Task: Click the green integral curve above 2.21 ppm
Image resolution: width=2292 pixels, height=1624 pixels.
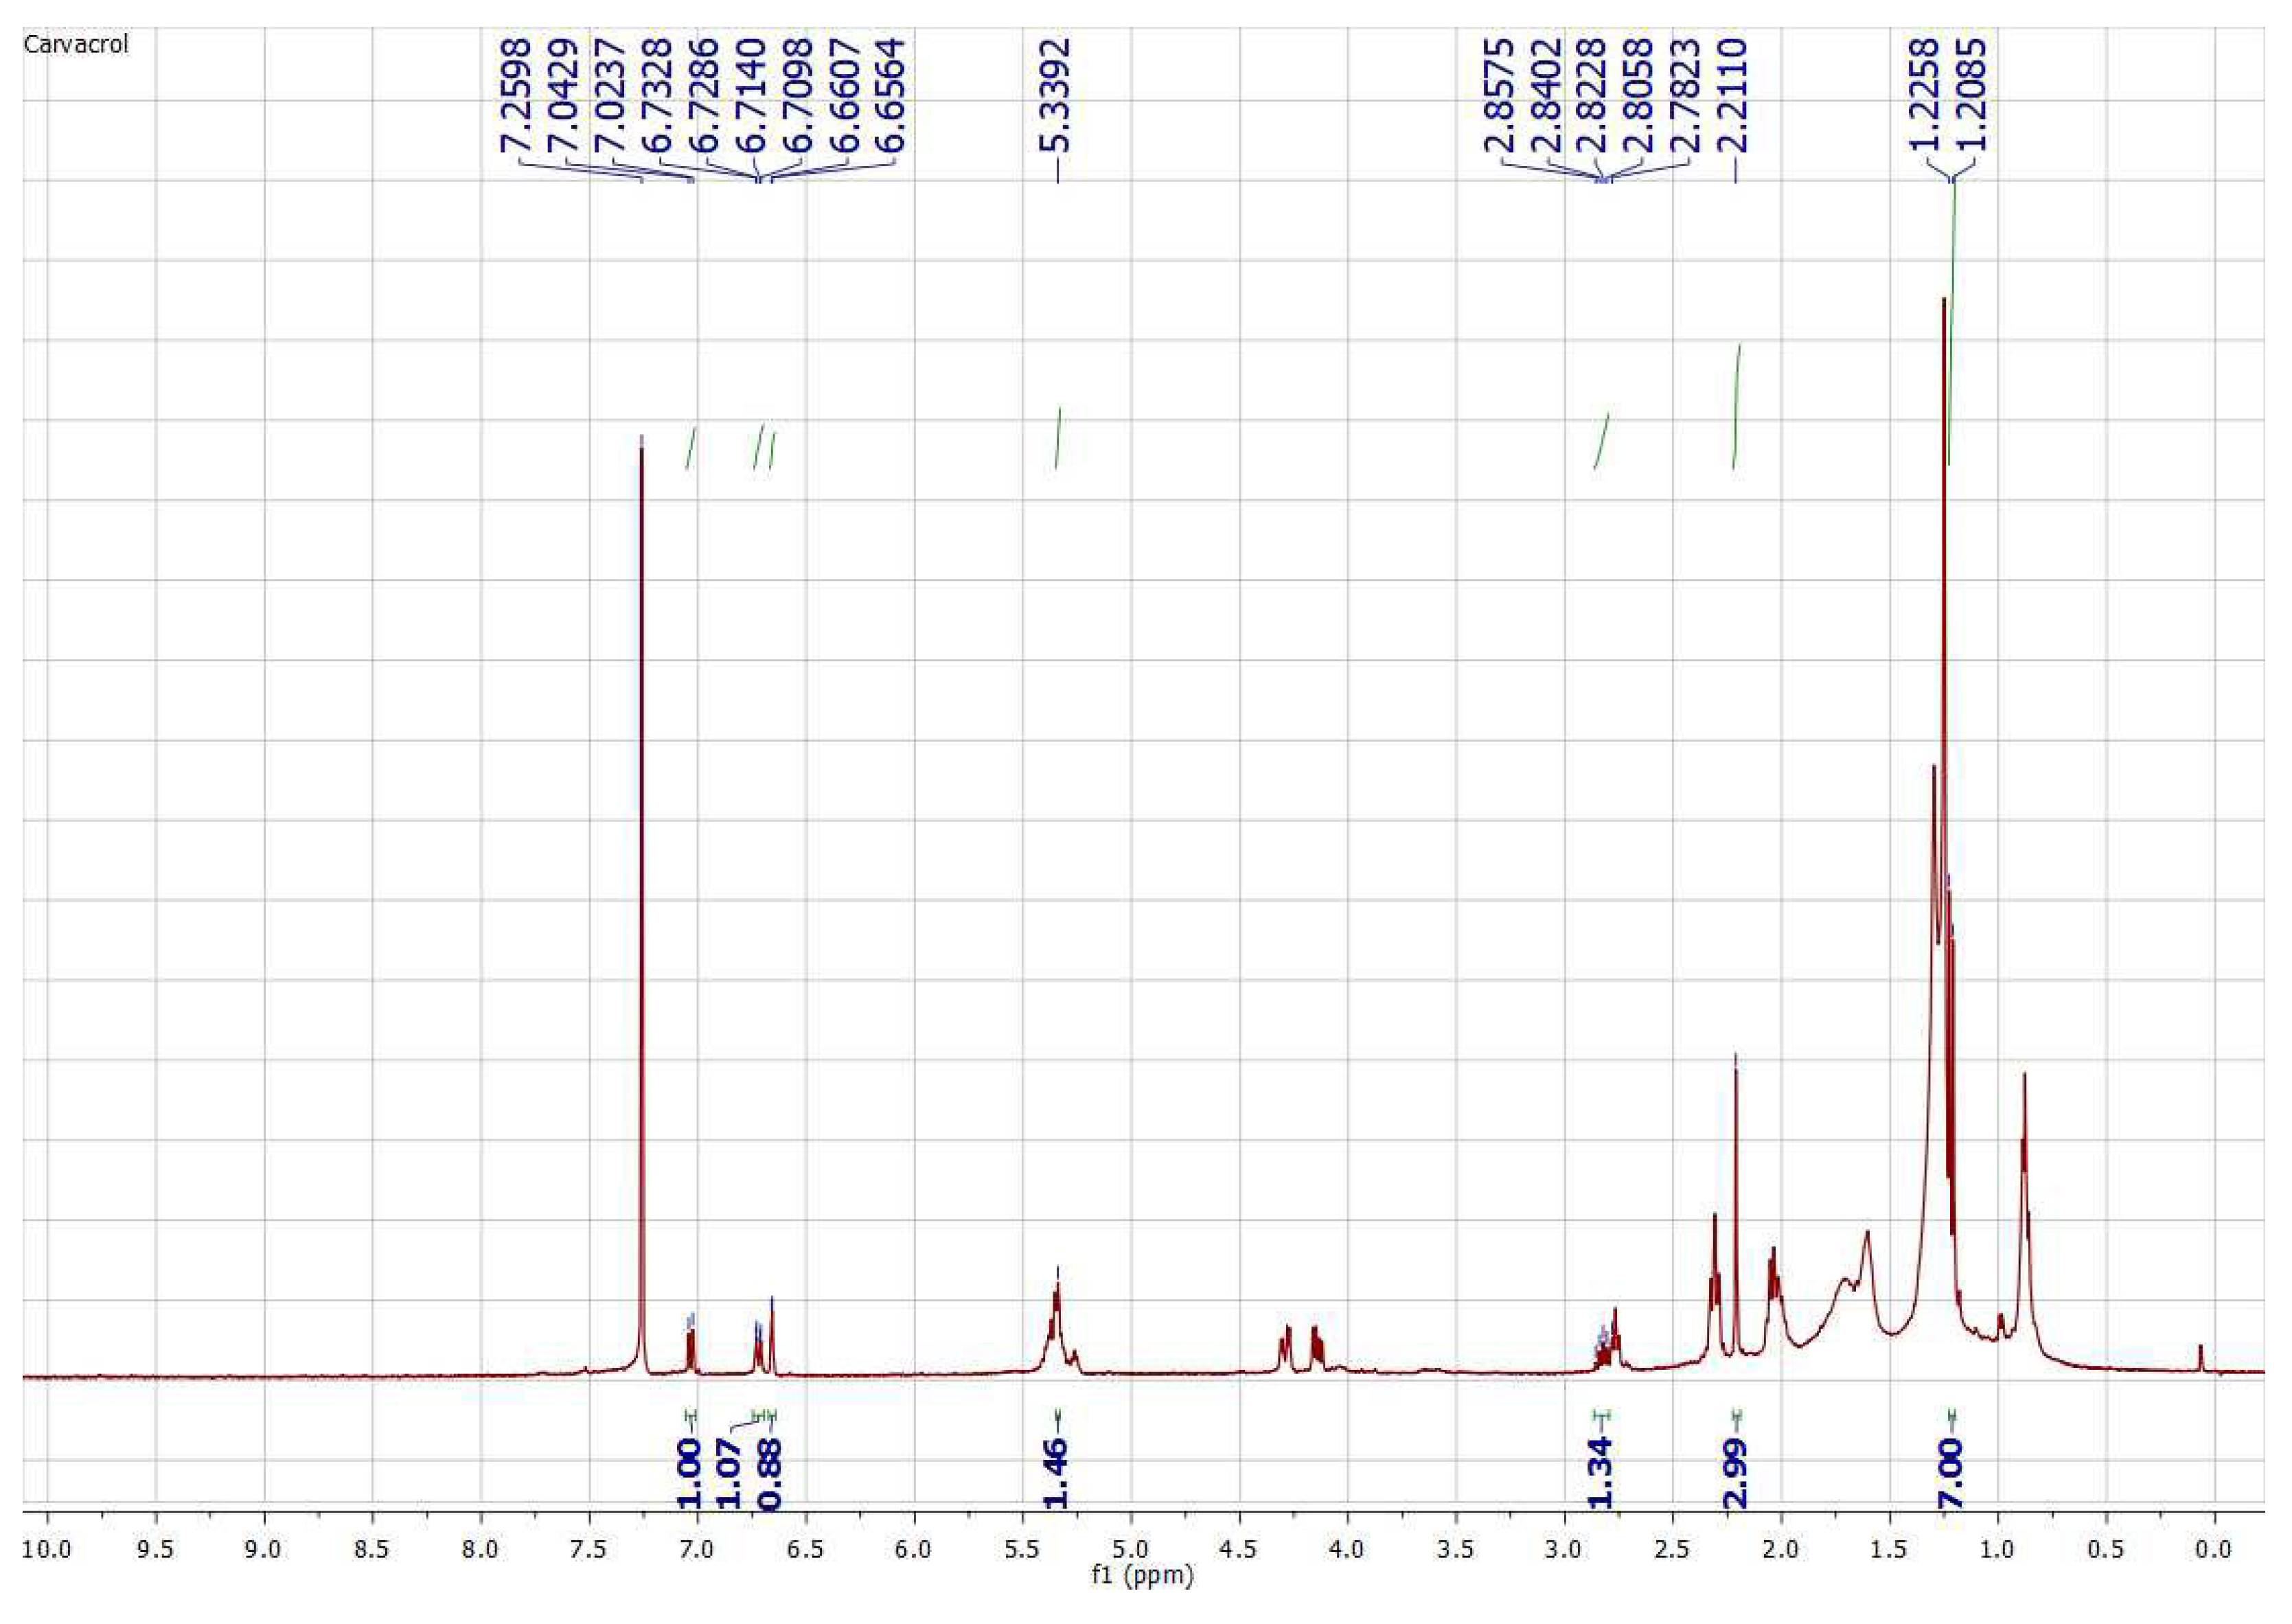Action: pyautogui.click(x=1736, y=406)
